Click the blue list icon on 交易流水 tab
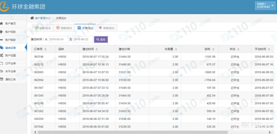The height and width of the screenshot is (134, 277). (79, 28)
